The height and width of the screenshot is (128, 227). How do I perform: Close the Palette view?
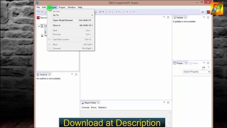186,18
